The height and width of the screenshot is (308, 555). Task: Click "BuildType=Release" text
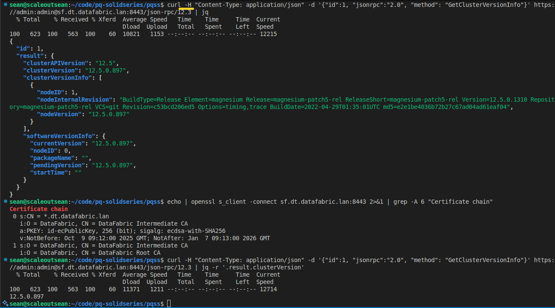pyautogui.click(x=152, y=100)
